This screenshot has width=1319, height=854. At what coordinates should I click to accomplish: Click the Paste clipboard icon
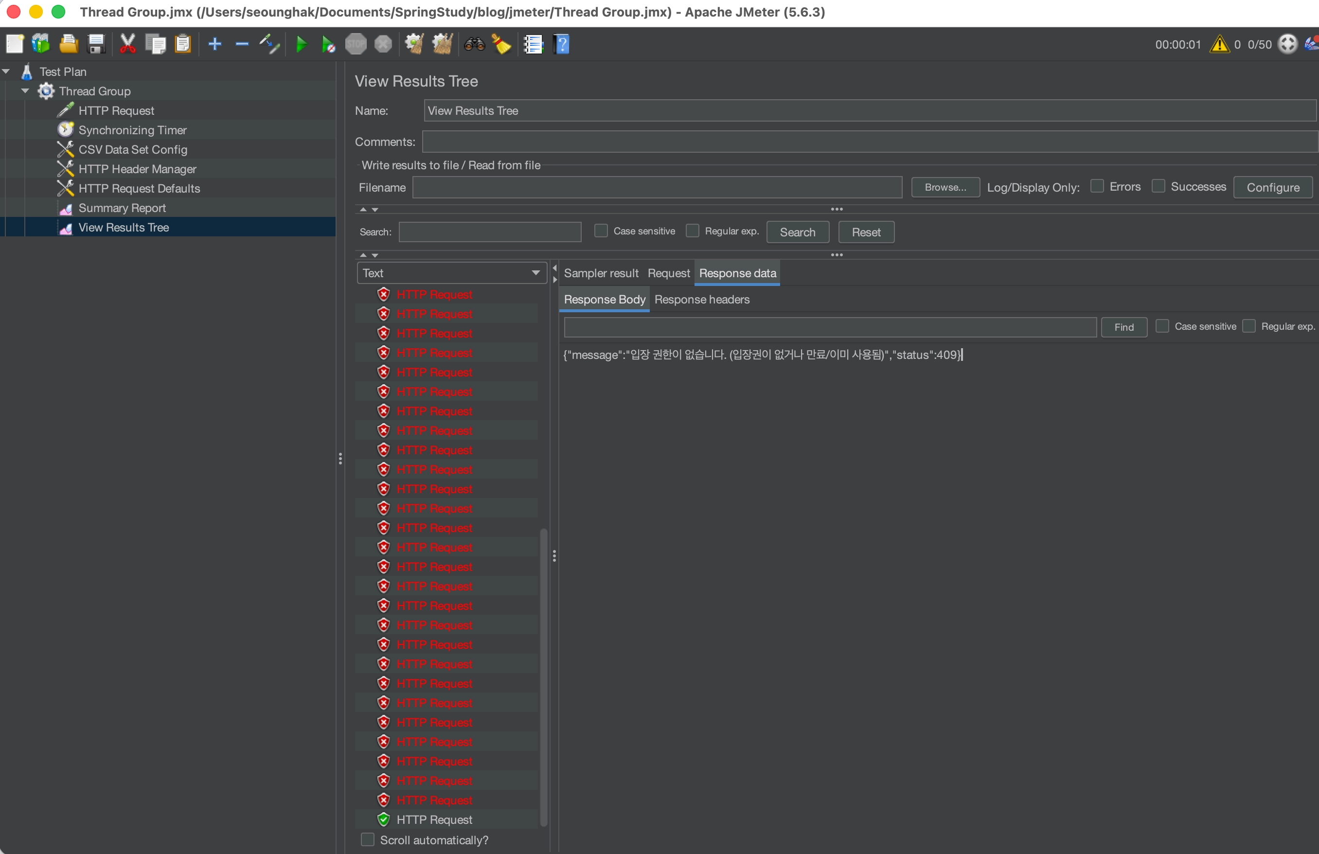point(183,44)
